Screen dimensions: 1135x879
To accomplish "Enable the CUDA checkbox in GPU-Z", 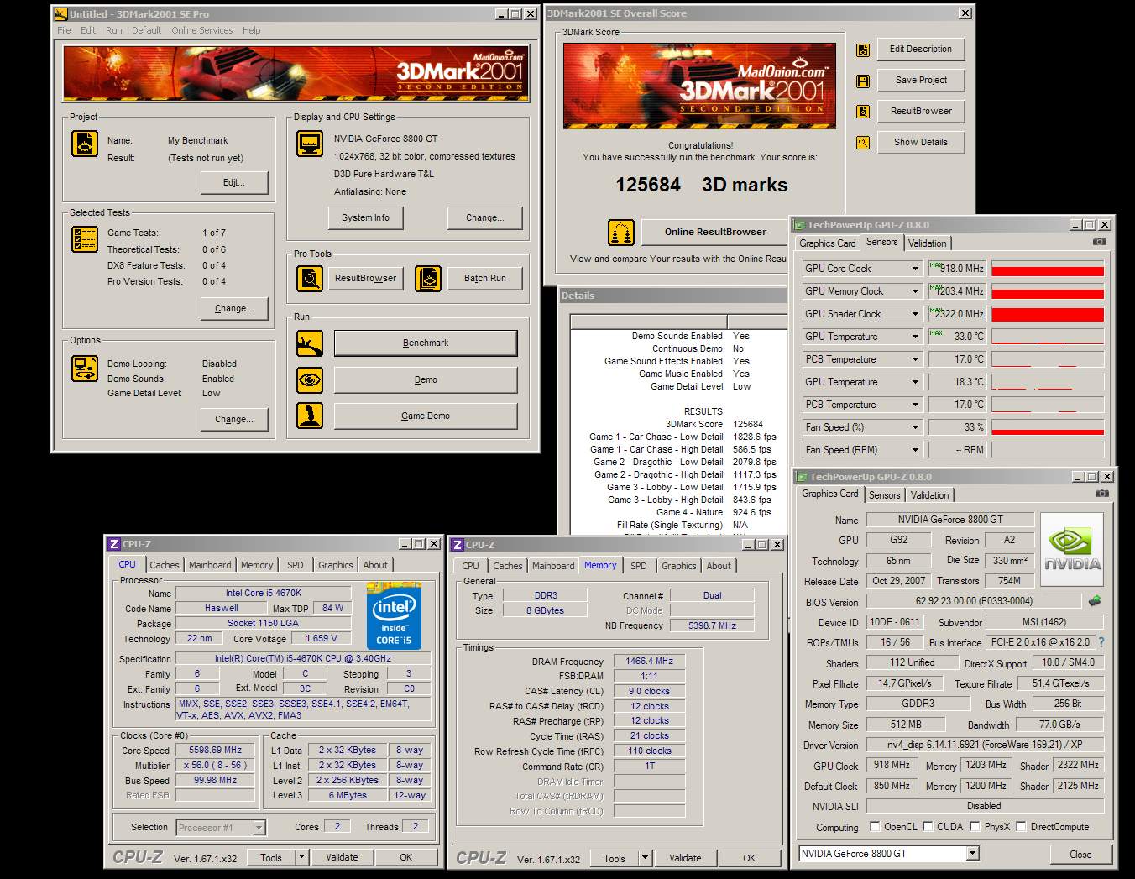I will click(x=928, y=827).
